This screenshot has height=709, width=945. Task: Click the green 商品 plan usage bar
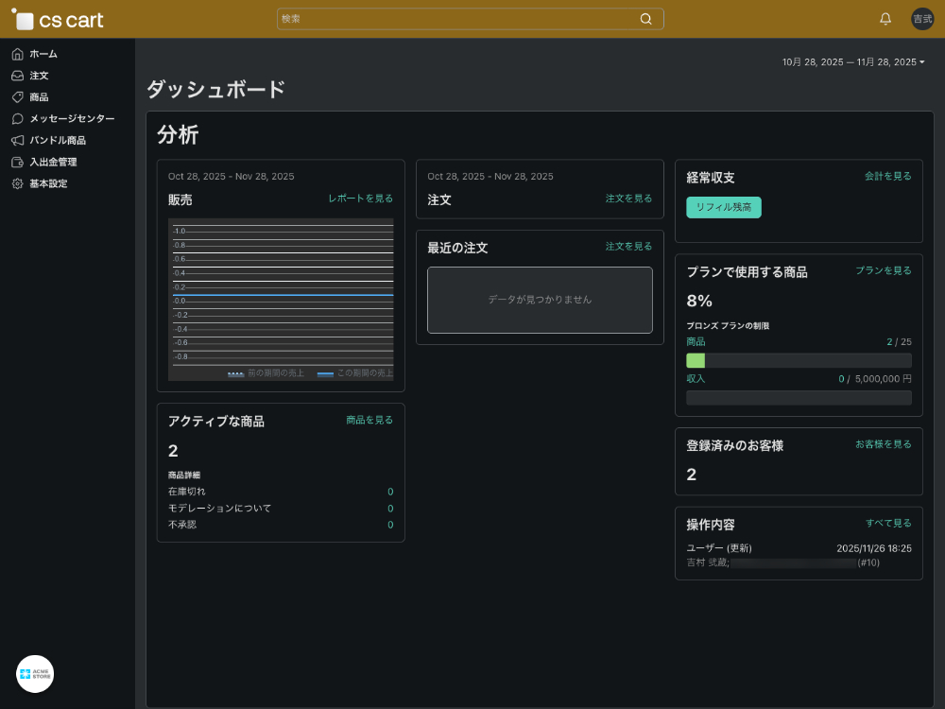[x=696, y=360]
